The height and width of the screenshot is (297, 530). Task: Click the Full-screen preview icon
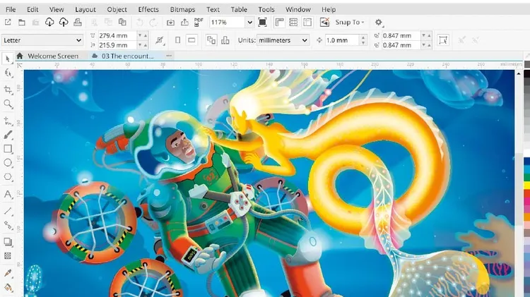pos(262,23)
